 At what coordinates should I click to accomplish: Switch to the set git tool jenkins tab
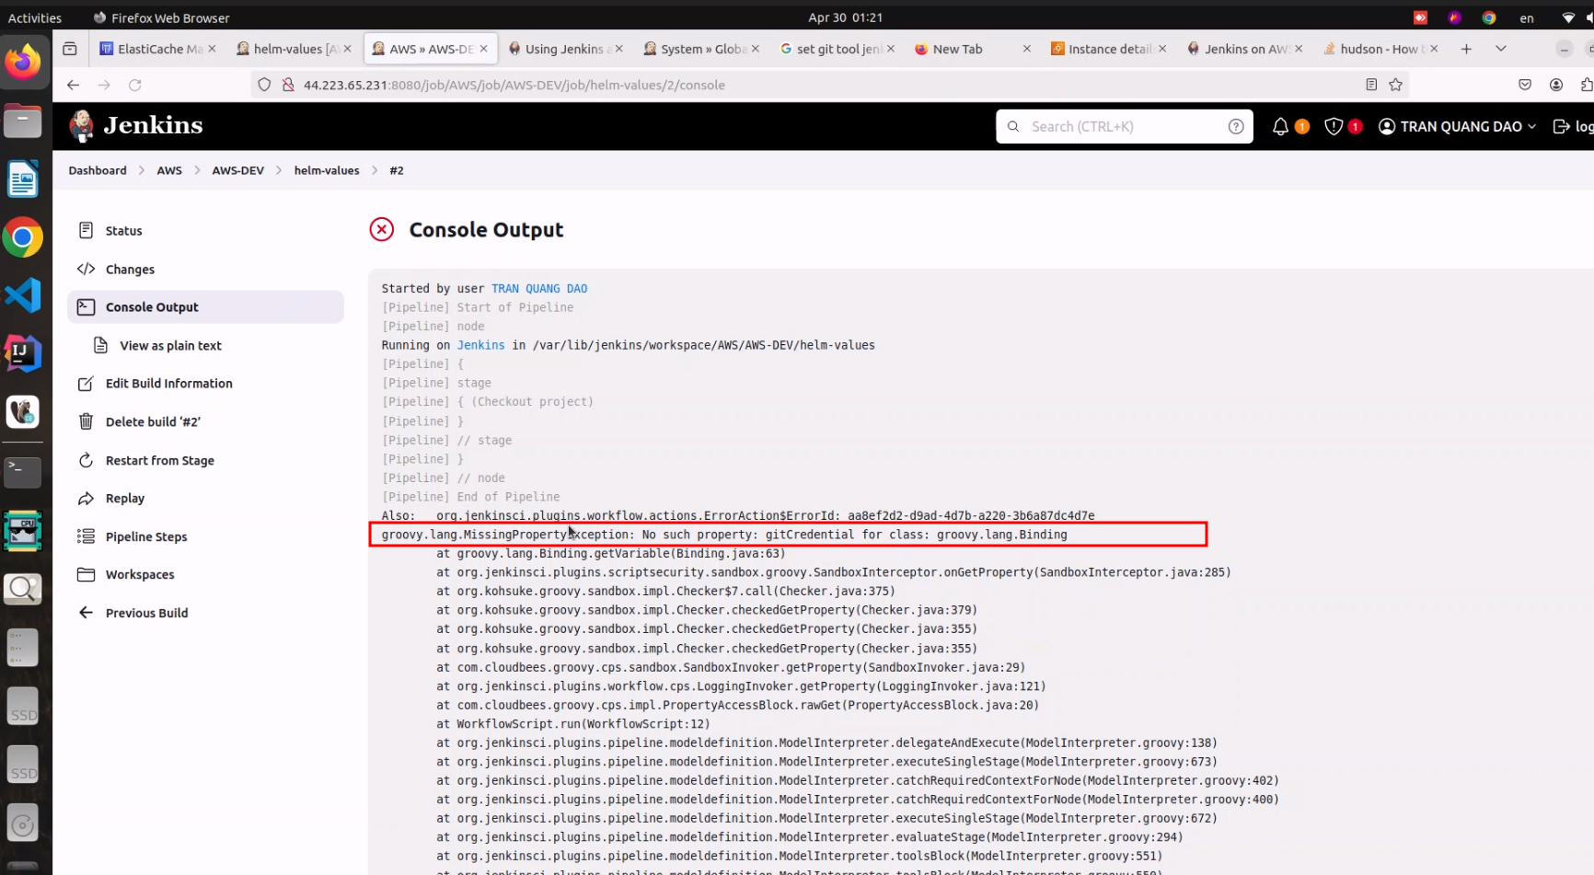tap(836, 49)
